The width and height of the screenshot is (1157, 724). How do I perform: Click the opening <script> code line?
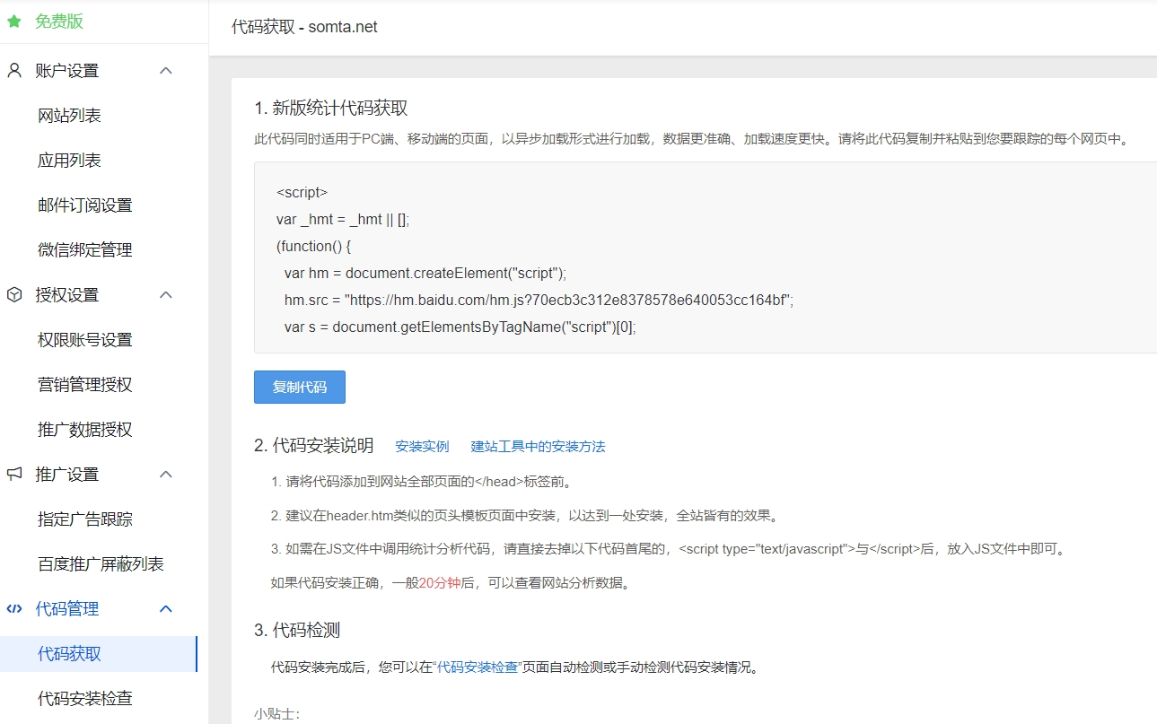[302, 192]
